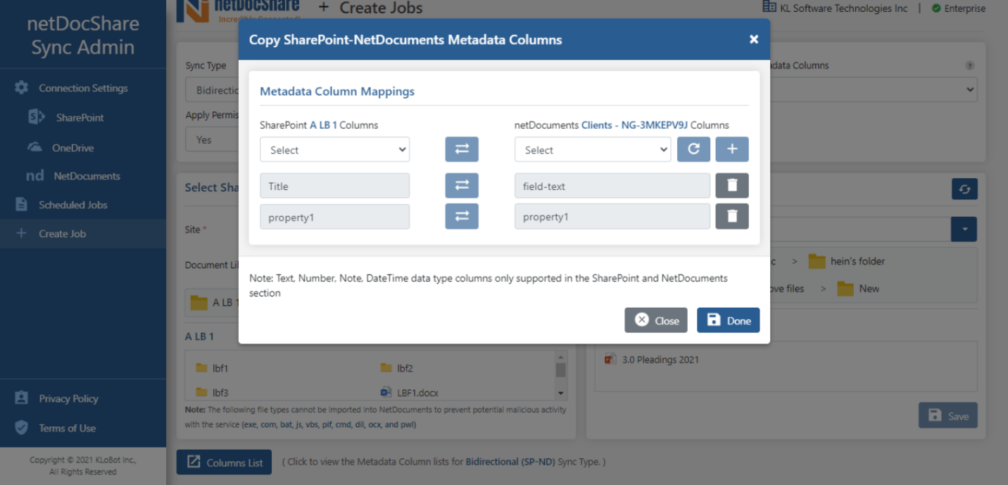The image size is (1008, 485).
Task: Open the Terms of Use link
Action: (67, 428)
